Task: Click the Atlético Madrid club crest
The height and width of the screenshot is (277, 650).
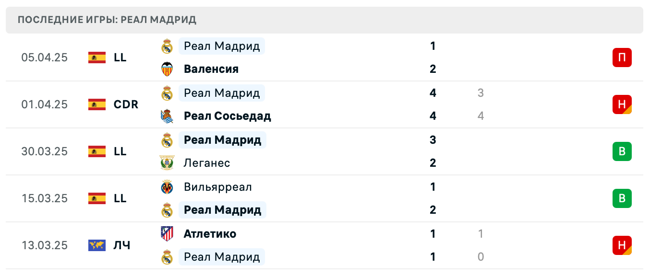Action: [167, 233]
